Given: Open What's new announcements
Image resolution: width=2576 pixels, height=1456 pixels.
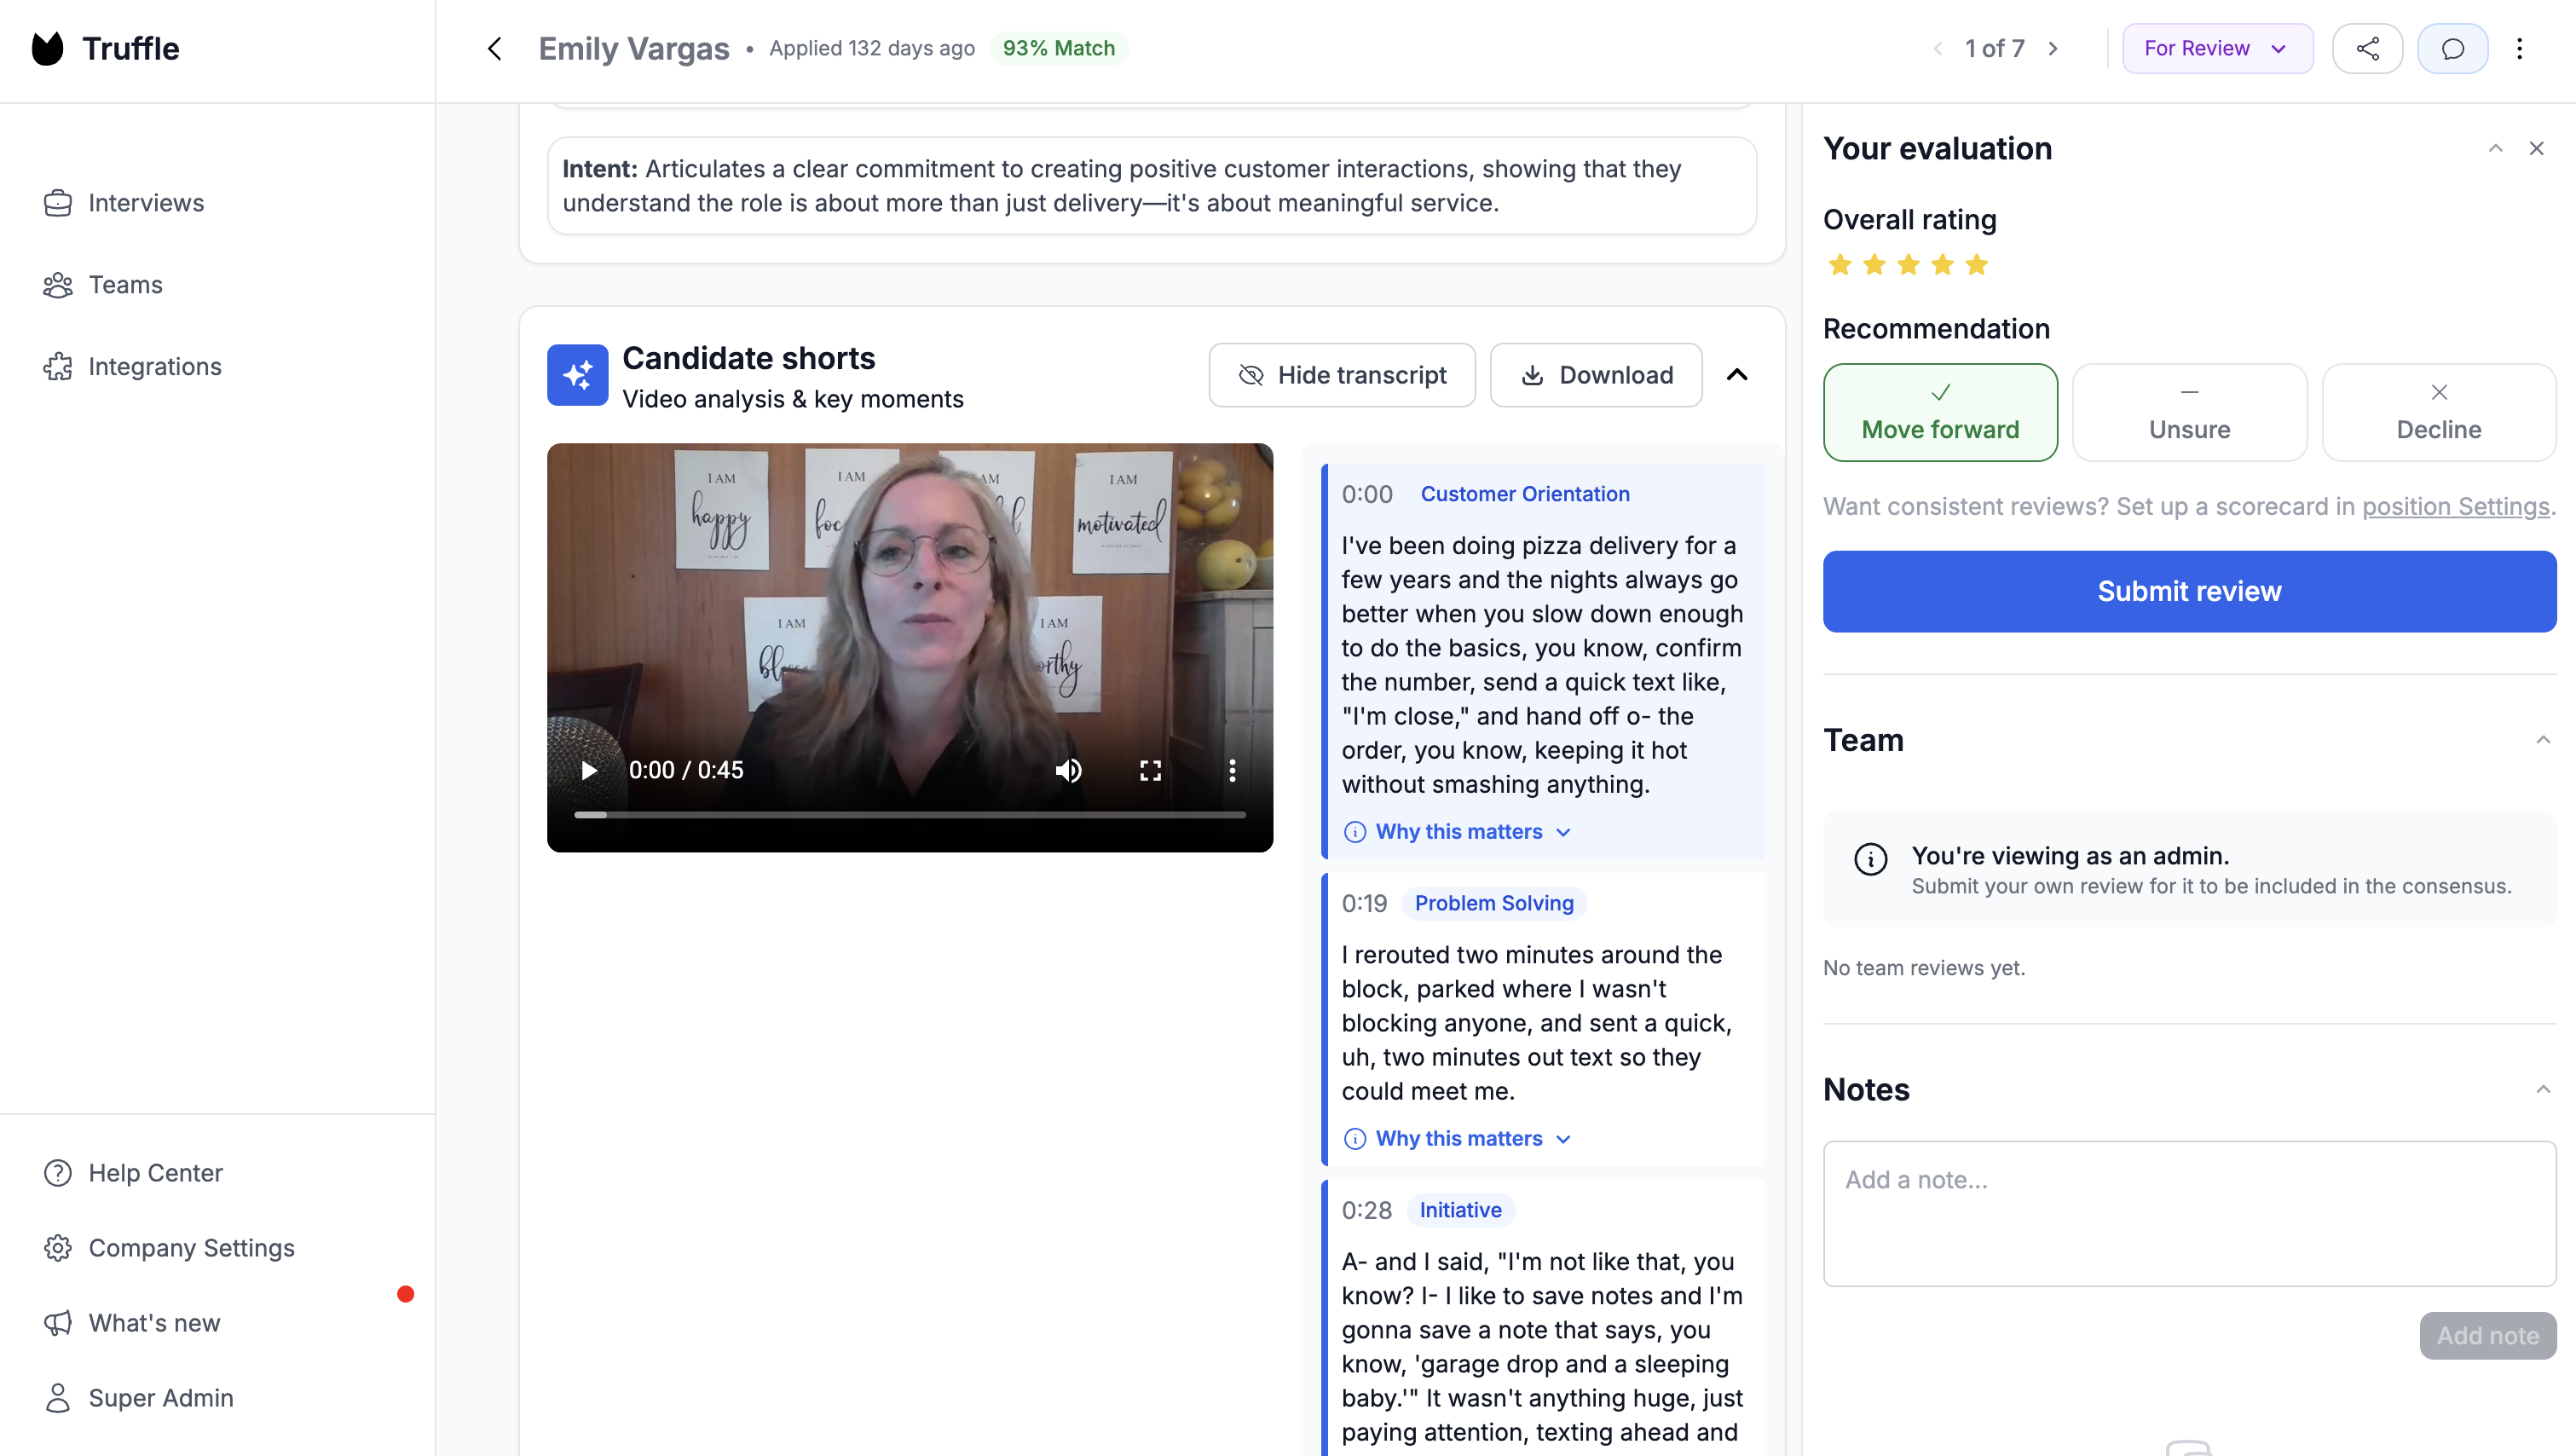Looking at the screenshot, I should pyautogui.click(x=132, y=1323).
